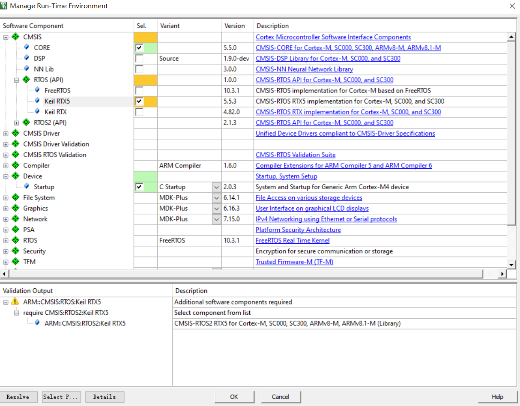This screenshot has width=520, height=406.
Task: Click the Cancel button
Action: pos(281,397)
